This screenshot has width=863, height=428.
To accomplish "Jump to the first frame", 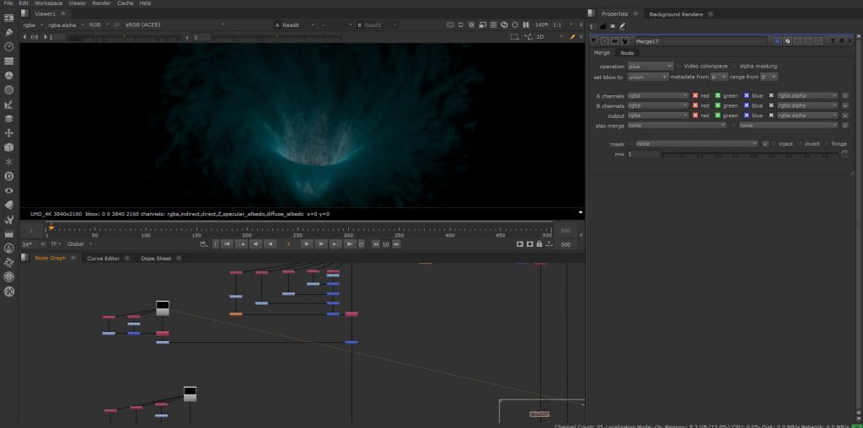I will (227, 244).
